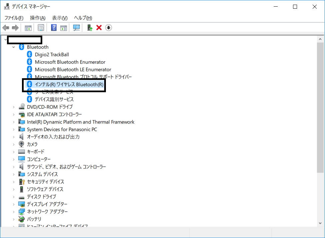Click the scrollbar down arrow
The image size is (325, 238).
320,223
